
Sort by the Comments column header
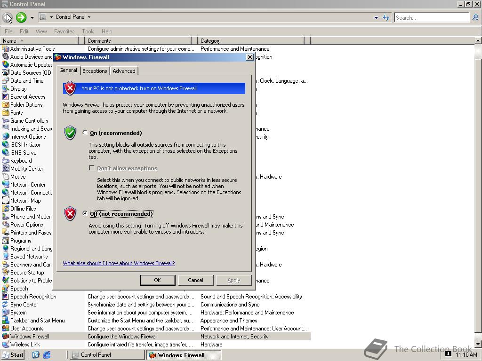(138, 40)
